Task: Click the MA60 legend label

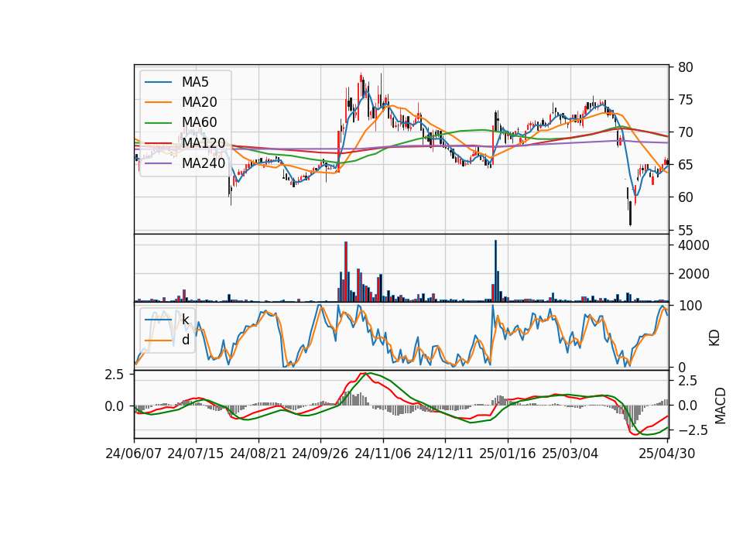Action: 199,122
